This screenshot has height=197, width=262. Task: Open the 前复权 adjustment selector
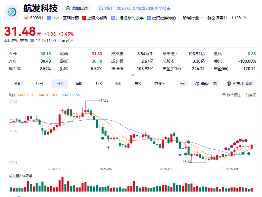[x=251, y=95]
